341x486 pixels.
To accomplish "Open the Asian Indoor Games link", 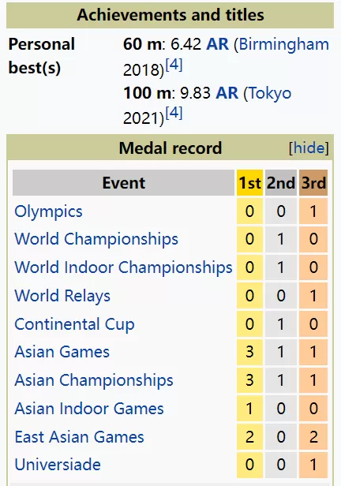I will click(89, 409).
